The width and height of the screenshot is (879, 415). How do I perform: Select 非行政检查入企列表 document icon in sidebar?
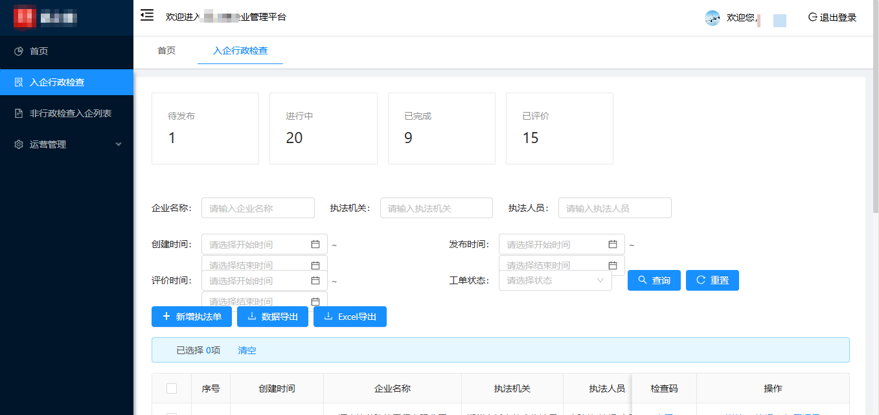[19, 113]
